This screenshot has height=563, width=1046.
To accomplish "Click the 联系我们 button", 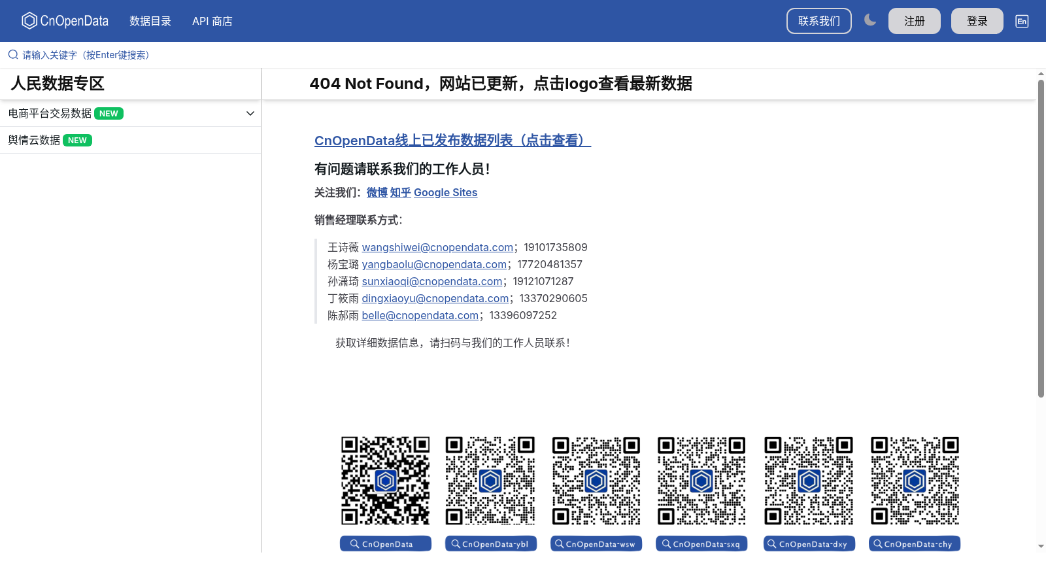I will click(819, 21).
